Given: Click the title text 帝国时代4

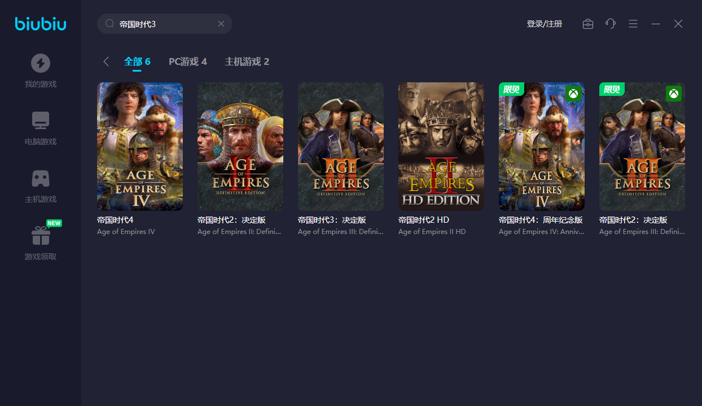Looking at the screenshot, I should tap(115, 220).
